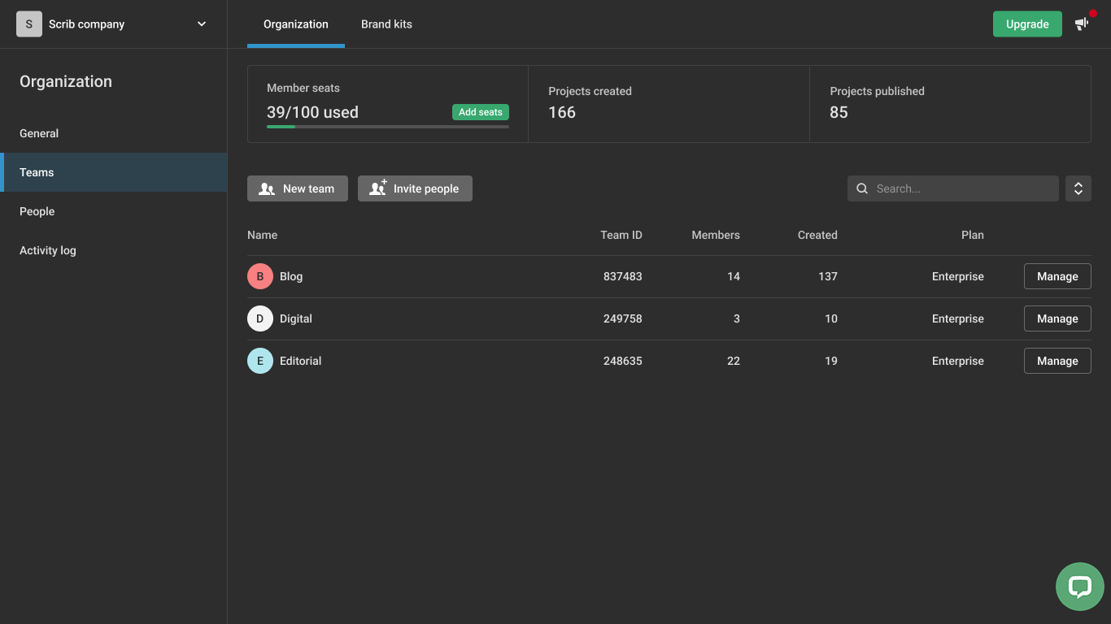Screen dimensions: 1111x624
Task: Select Teams in the sidebar
Action: (x=114, y=172)
